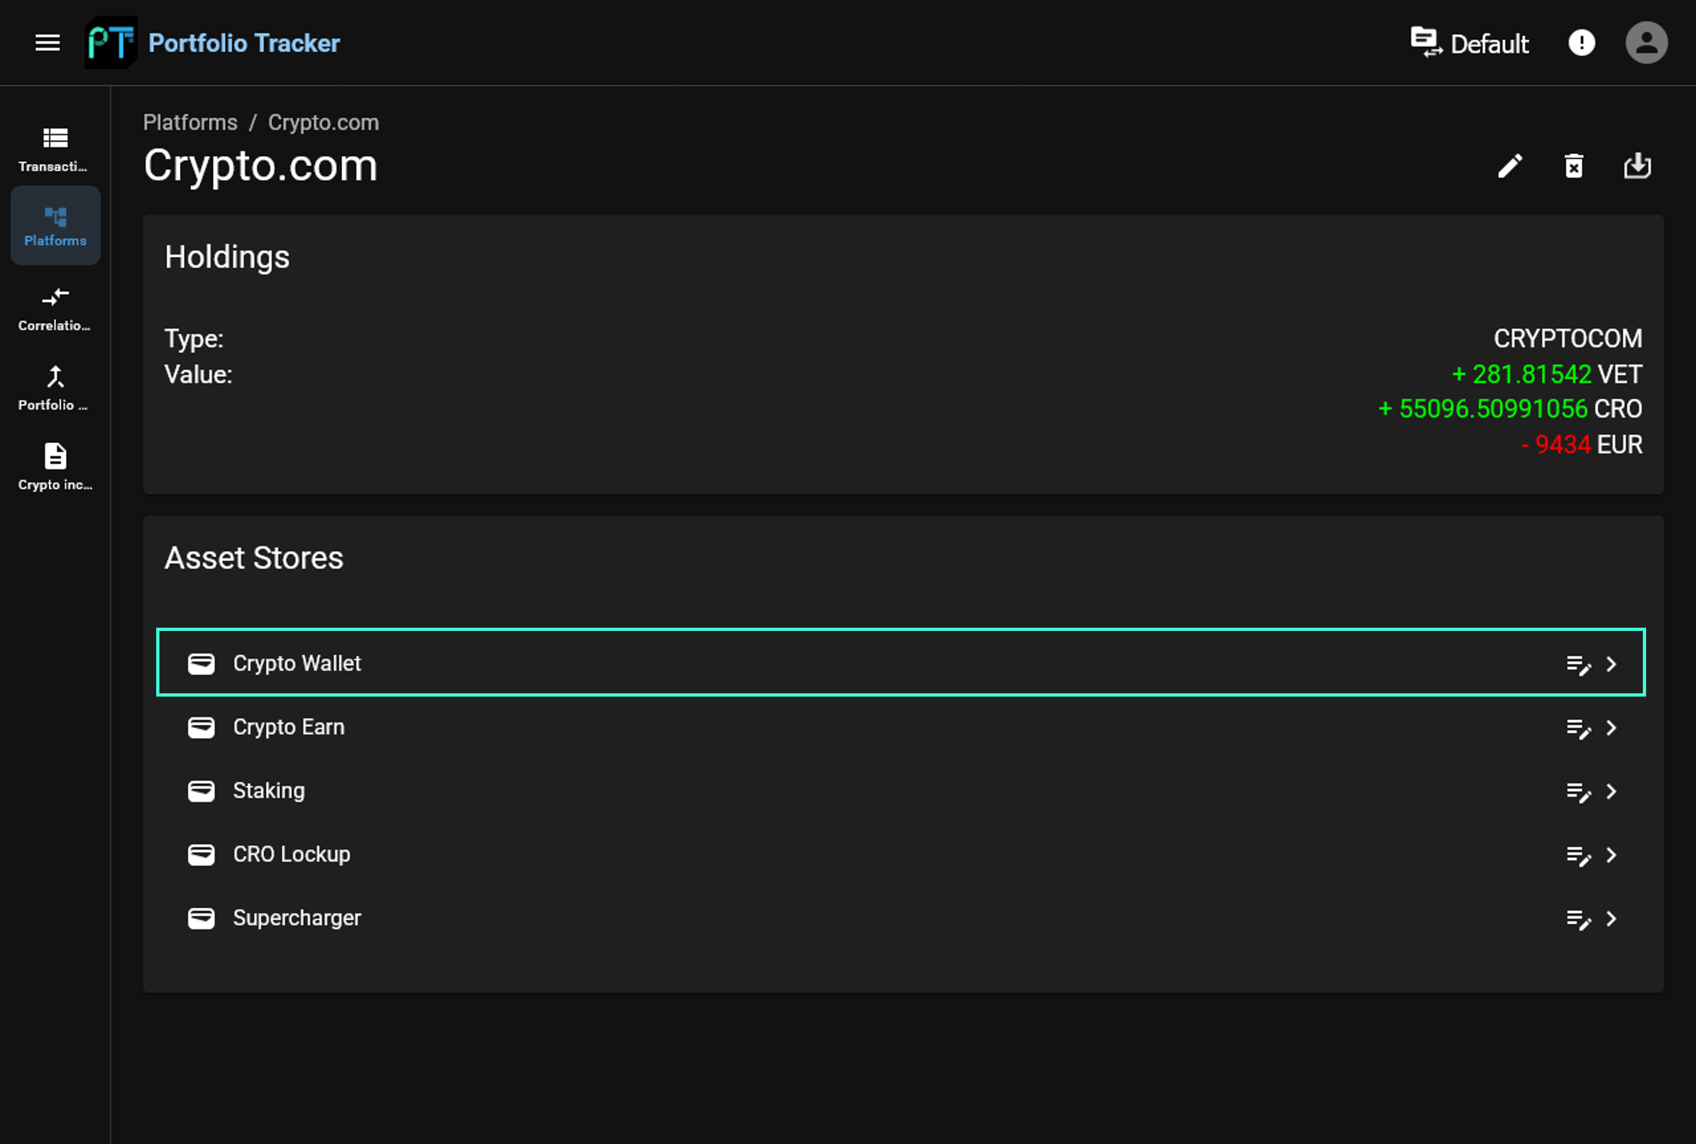
Task: Select Platforms in the sidebar
Action: pos(55,226)
